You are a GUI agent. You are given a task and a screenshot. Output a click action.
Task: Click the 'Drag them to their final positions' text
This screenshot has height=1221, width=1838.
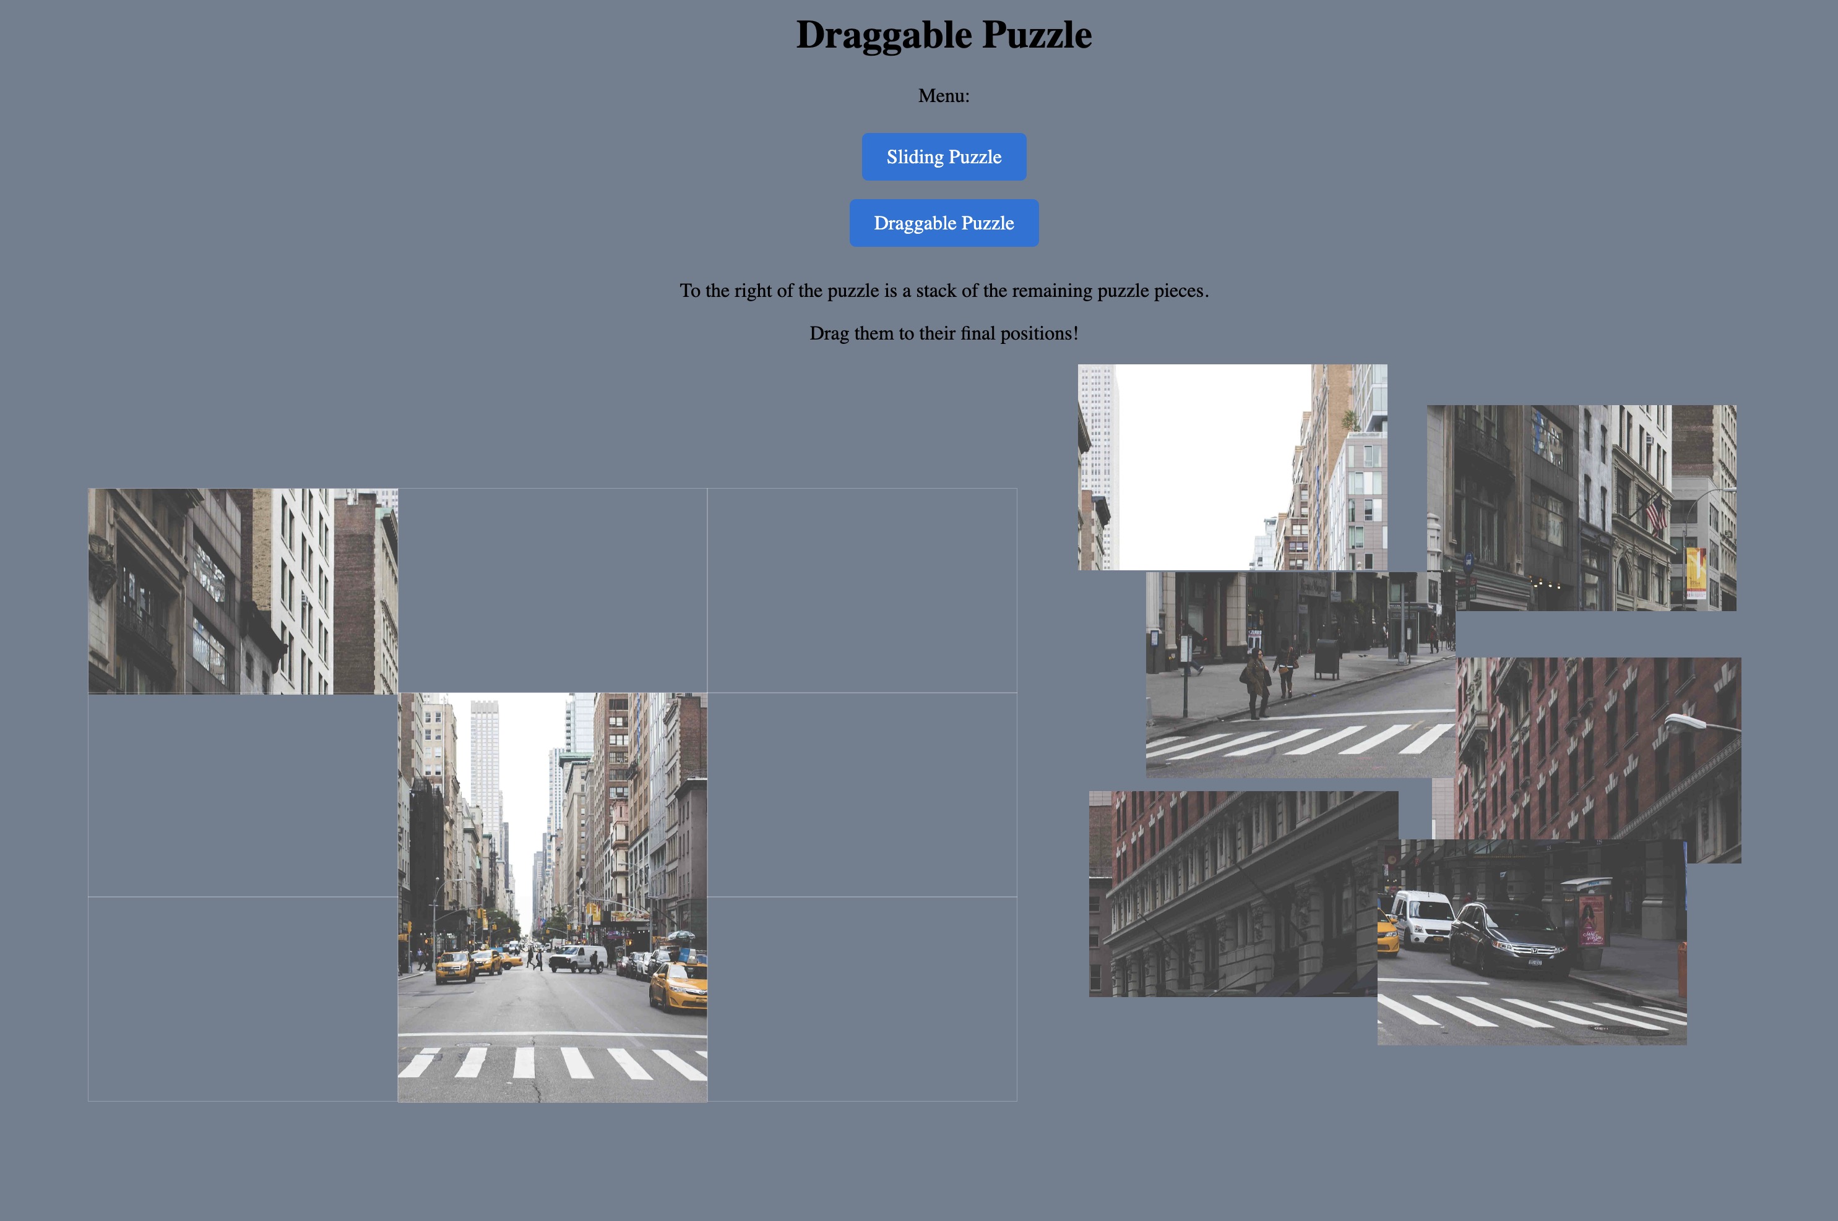944,333
